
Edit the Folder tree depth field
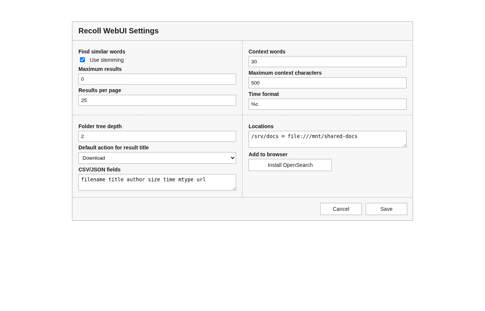157,136
